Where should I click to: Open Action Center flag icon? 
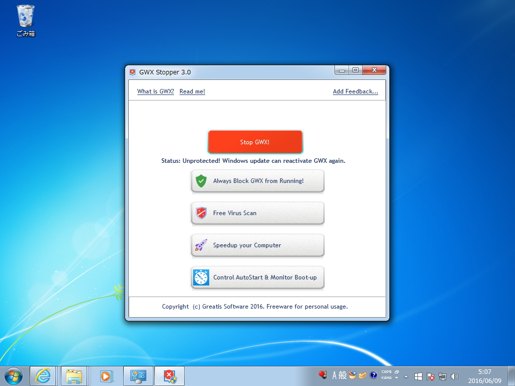(431, 376)
